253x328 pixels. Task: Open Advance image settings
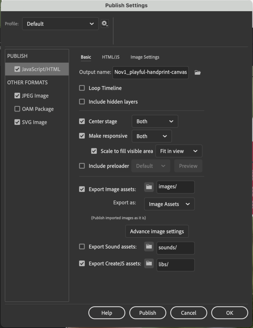[157, 231]
